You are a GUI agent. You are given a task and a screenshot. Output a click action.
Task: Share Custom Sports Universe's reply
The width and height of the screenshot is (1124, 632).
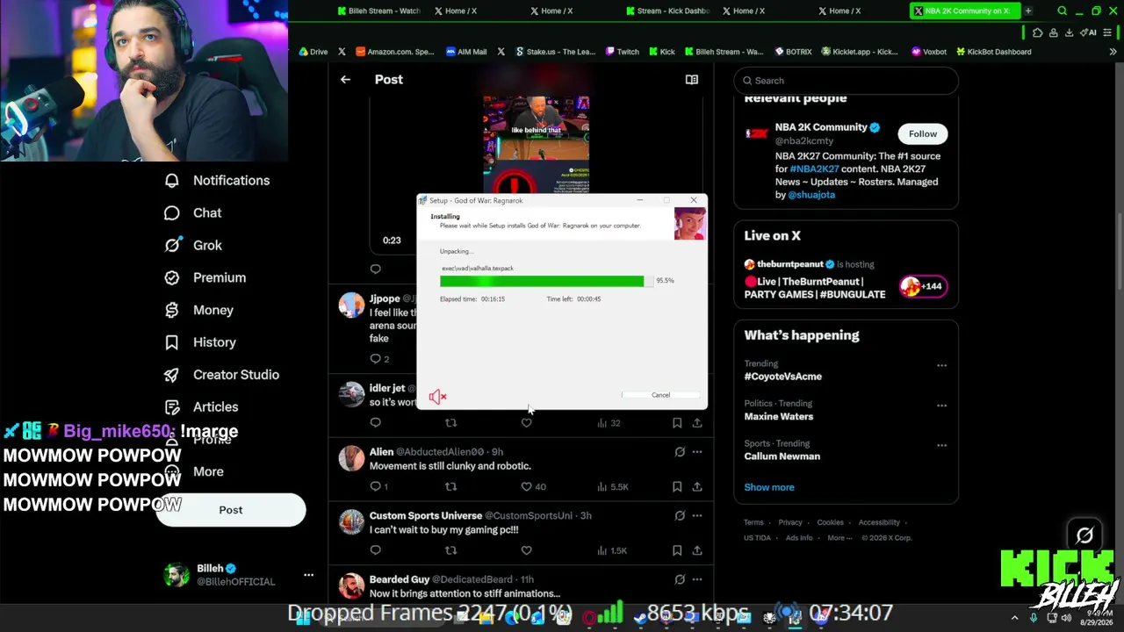click(697, 550)
